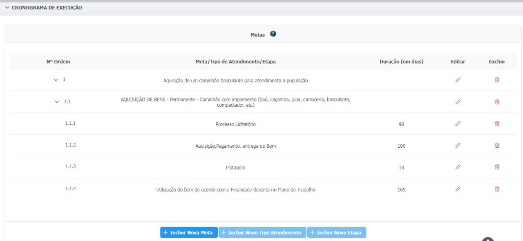
Task: Edit the Plotagem step
Action: pos(458,167)
